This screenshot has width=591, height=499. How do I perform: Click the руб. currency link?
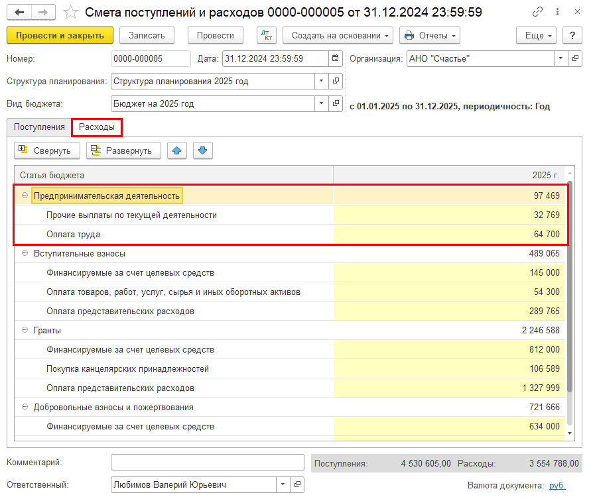557,486
